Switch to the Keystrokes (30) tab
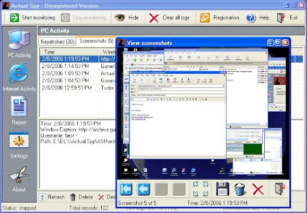Image resolution: width=307 pixels, height=213 pixels. 58,42
